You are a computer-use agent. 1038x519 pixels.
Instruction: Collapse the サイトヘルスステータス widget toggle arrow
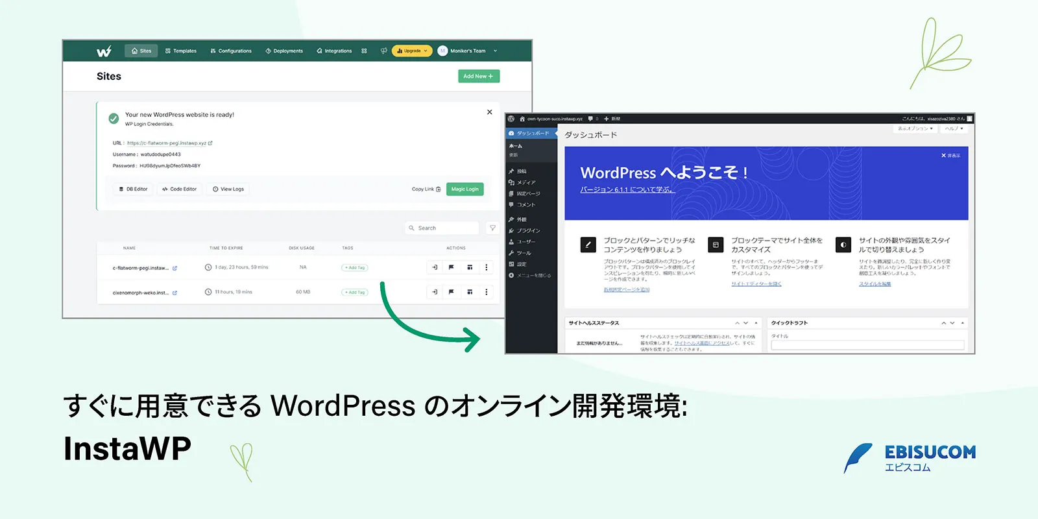(x=756, y=323)
